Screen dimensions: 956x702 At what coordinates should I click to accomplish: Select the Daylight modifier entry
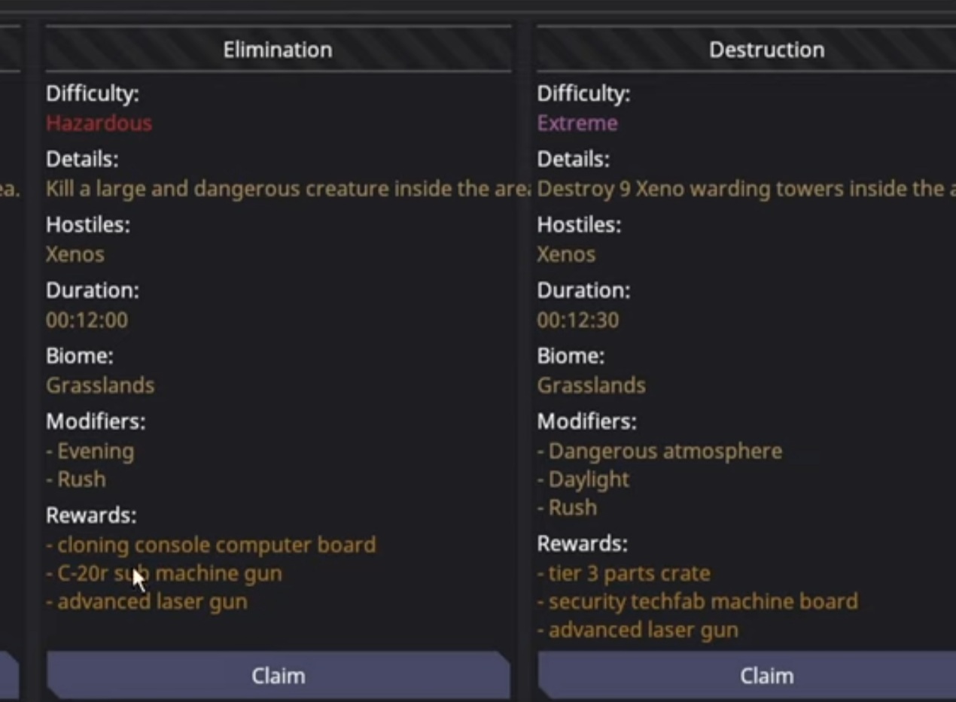tap(588, 479)
